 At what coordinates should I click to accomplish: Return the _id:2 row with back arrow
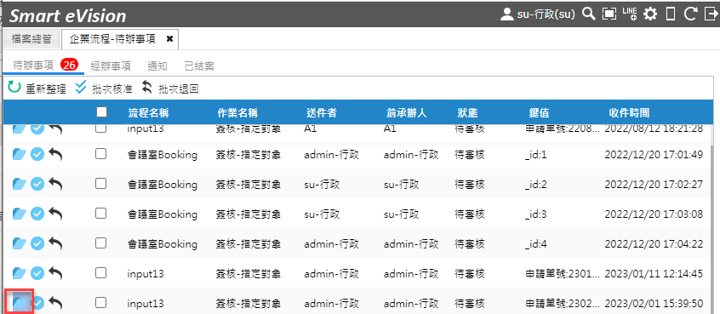[x=55, y=184]
